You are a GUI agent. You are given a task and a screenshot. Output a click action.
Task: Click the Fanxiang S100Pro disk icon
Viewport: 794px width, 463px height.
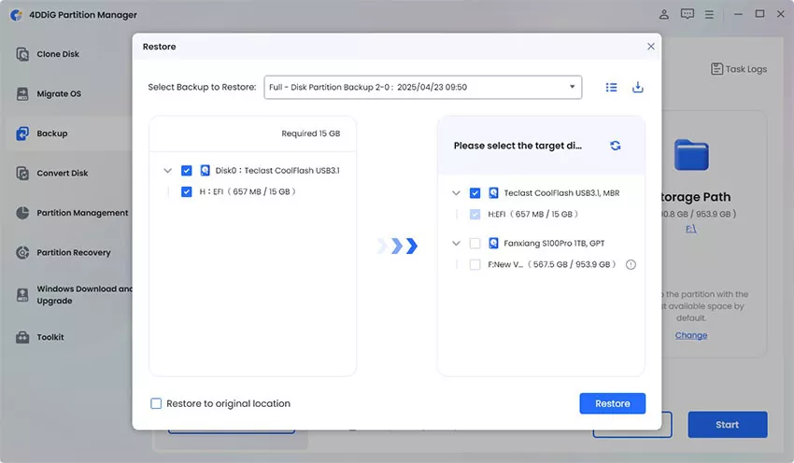(x=493, y=244)
